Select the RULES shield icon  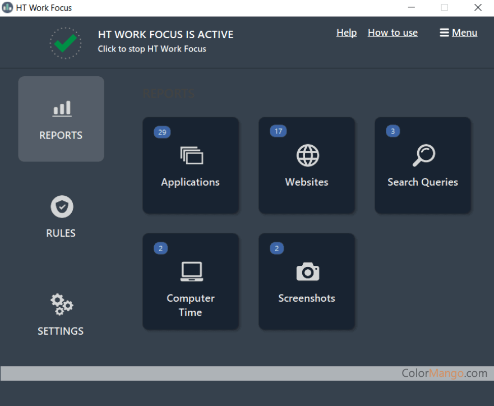tap(61, 206)
